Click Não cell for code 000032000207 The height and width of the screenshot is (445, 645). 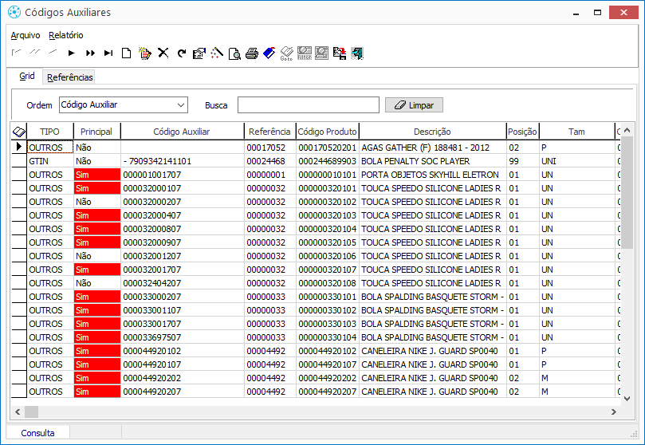point(97,202)
